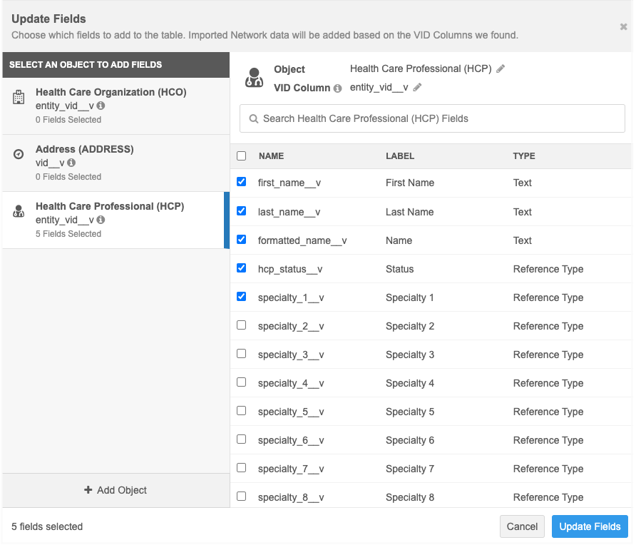636x545 pixels.
Task: Enable the specialty_2__v checkbox
Action: [x=241, y=325]
